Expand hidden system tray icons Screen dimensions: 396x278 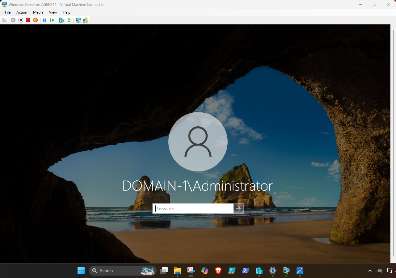point(370,271)
